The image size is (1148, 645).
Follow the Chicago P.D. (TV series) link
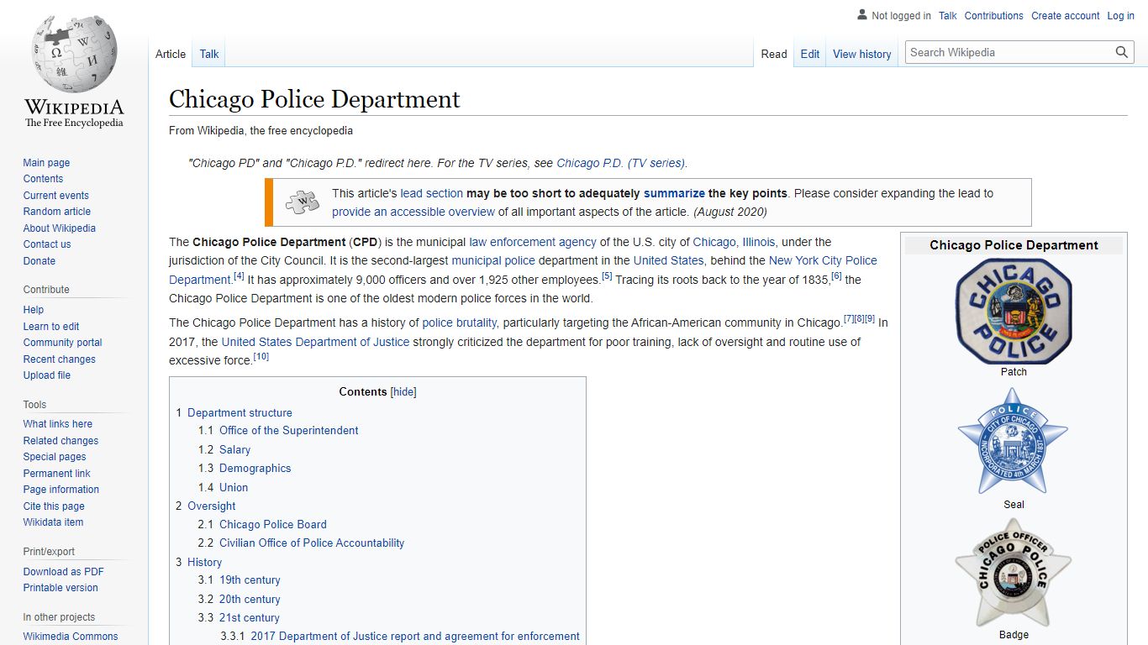pos(621,163)
